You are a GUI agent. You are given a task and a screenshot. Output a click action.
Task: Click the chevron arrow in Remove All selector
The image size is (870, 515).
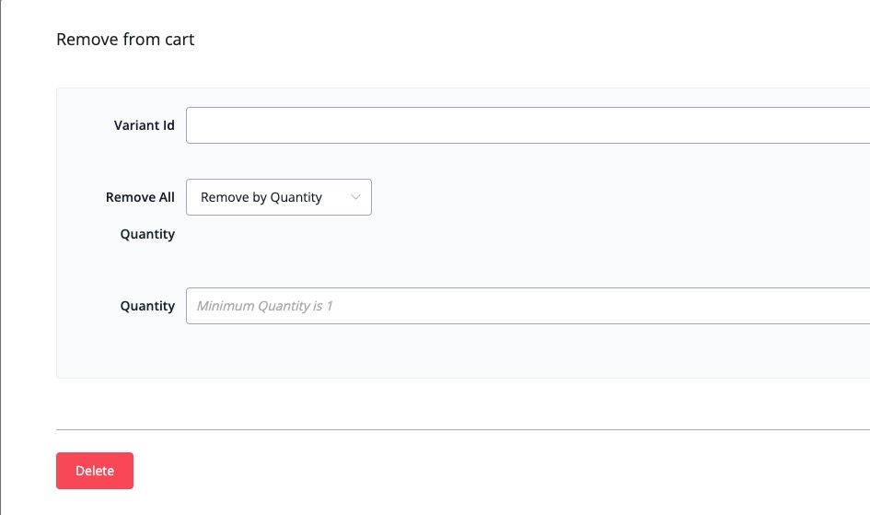point(356,197)
